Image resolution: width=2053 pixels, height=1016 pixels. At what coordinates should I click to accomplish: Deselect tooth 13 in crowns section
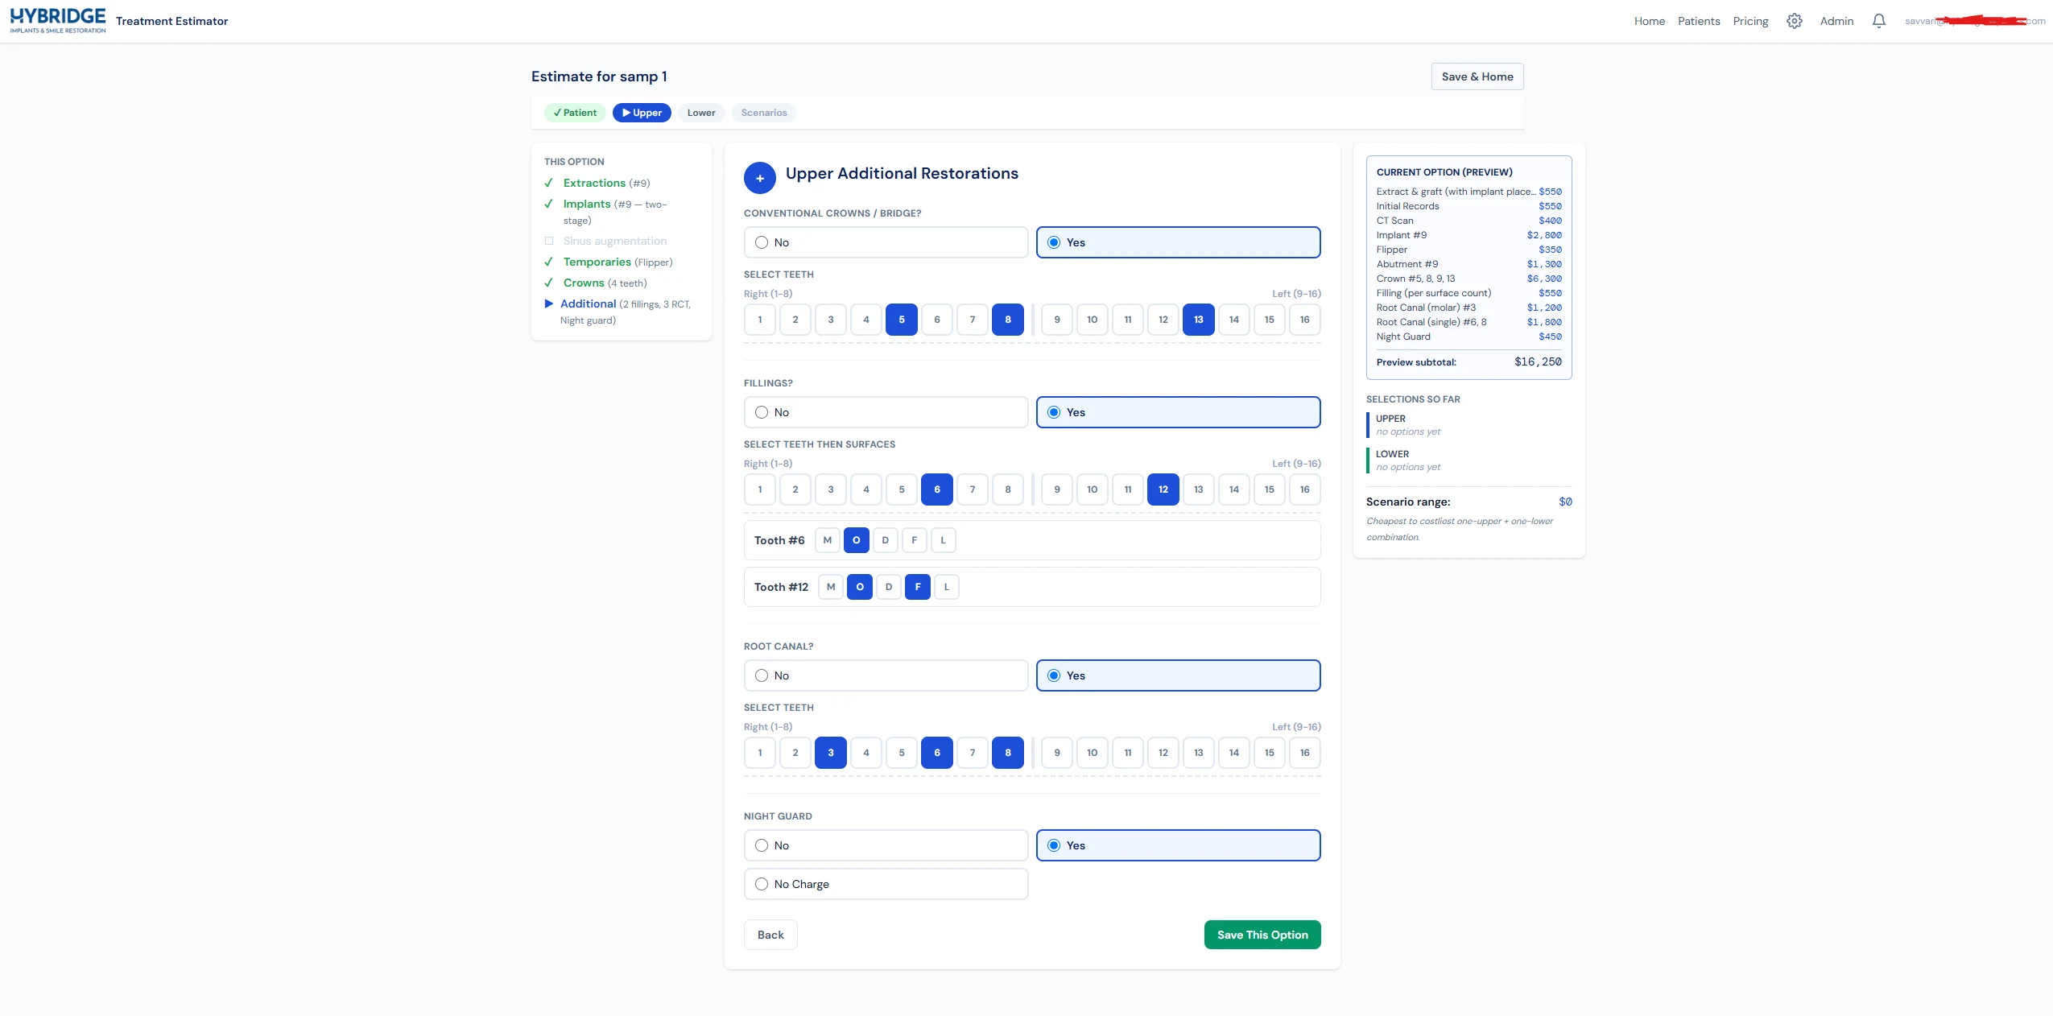tap(1199, 320)
